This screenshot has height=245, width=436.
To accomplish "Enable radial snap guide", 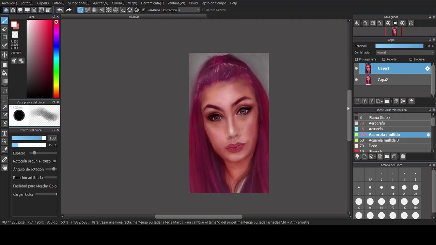I will point(109,10).
